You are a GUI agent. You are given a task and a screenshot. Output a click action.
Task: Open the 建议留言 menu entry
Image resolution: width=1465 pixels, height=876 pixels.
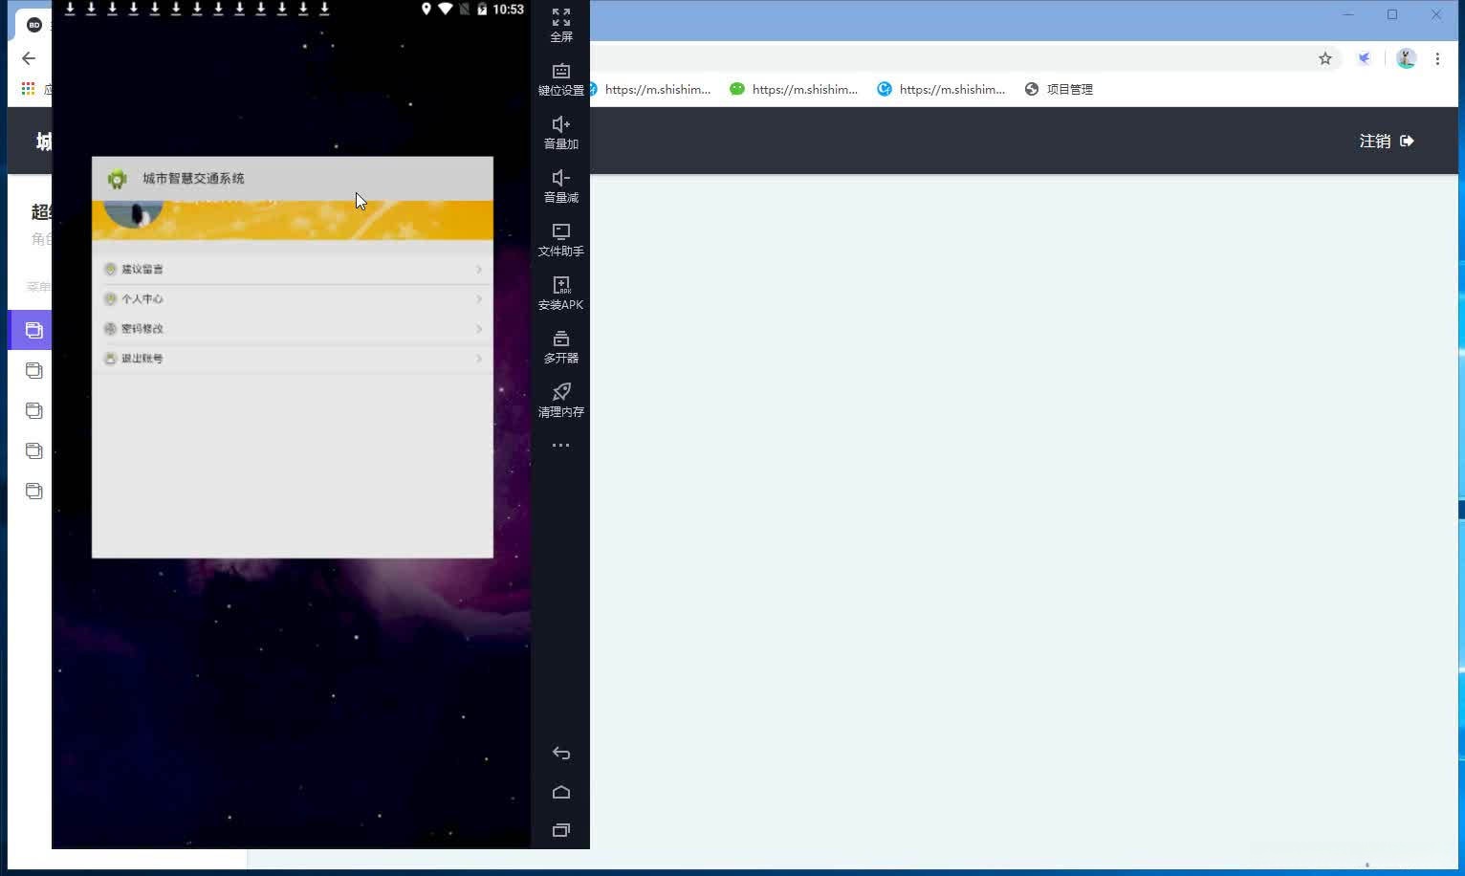point(293,270)
